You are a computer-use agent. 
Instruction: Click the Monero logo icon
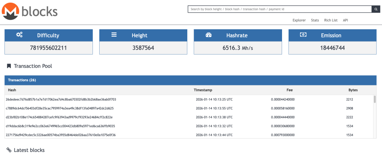(x=10, y=11)
